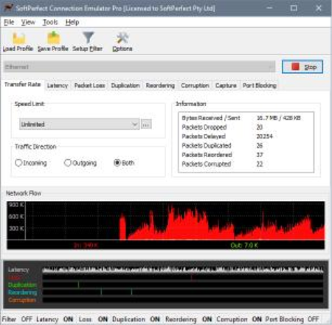The width and height of the screenshot is (332, 325).
Task: Click the red Stop button
Action: tap(302, 67)
